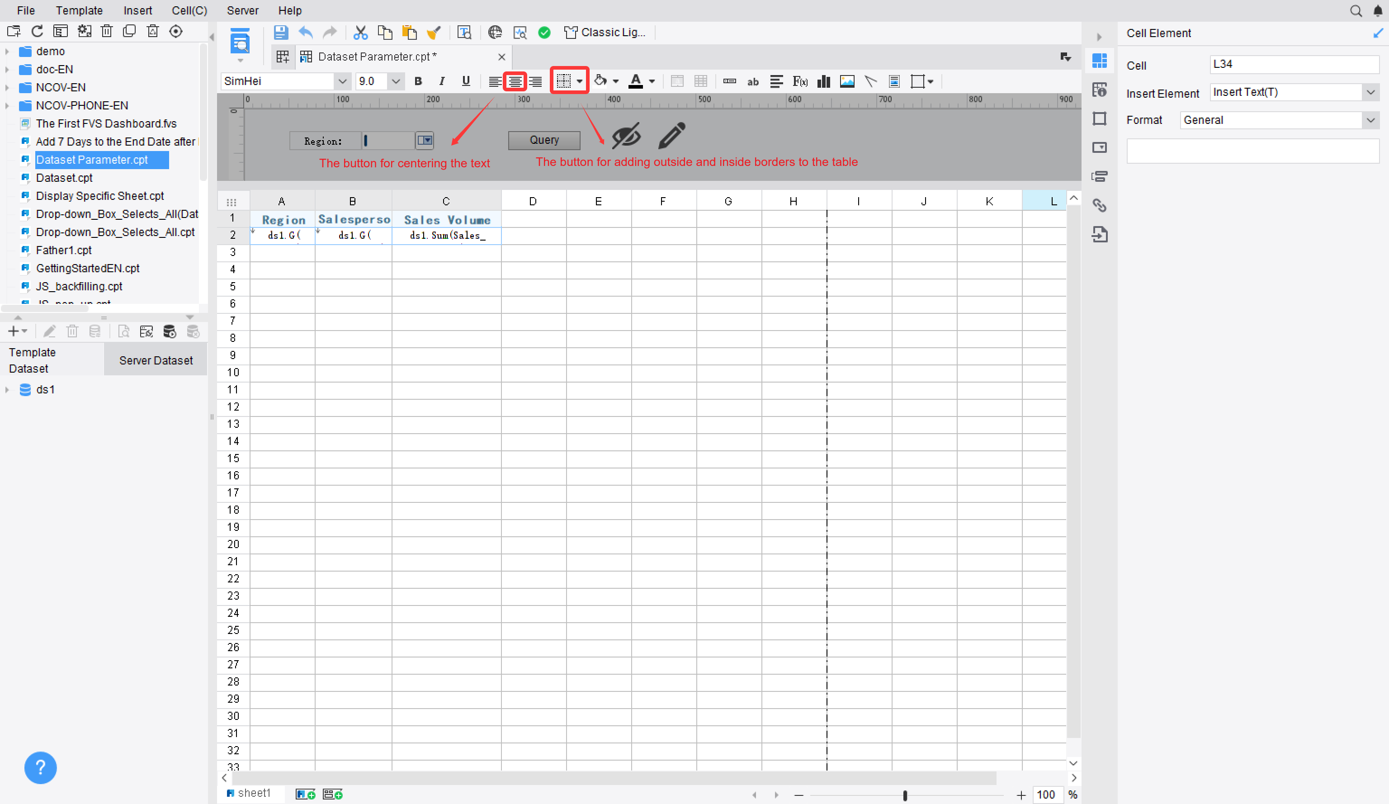Click the Query button in the parameter pane
This screenshot has width=1389, height=804.
543,140
